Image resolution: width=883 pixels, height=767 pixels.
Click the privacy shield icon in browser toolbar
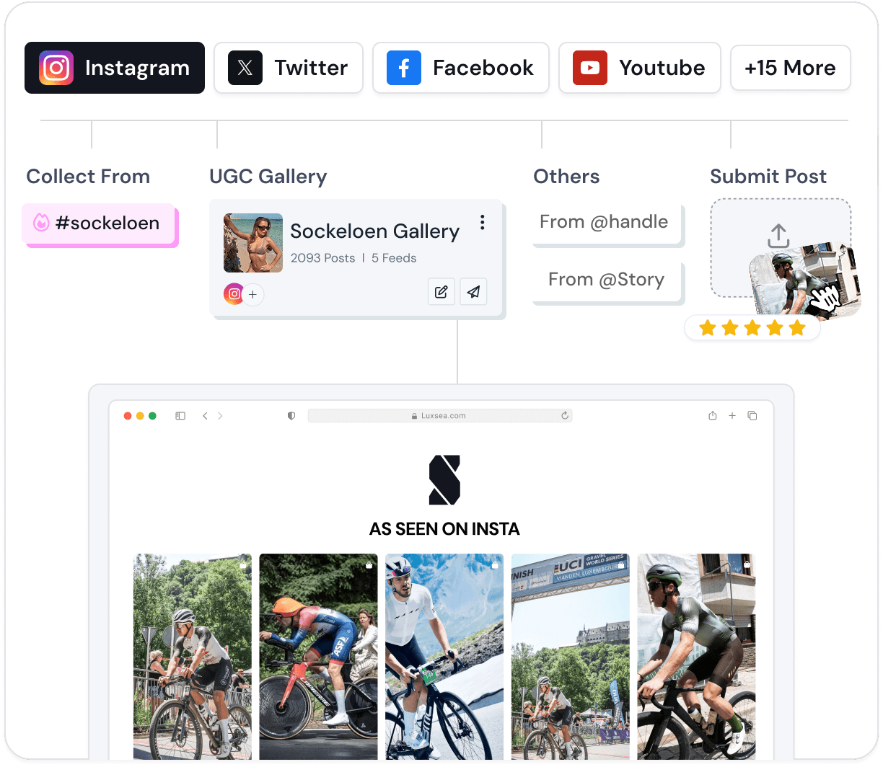coord(291,416)
